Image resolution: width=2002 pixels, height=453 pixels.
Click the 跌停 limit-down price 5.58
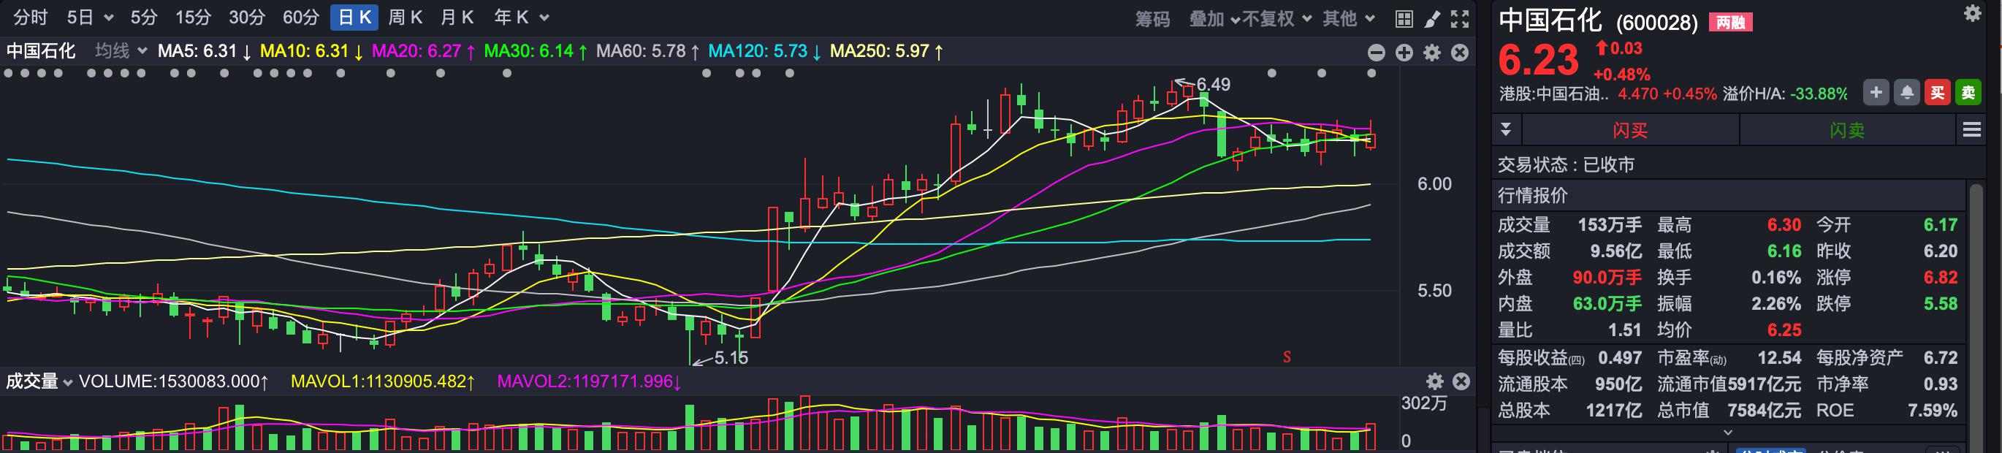point(1941,304)
